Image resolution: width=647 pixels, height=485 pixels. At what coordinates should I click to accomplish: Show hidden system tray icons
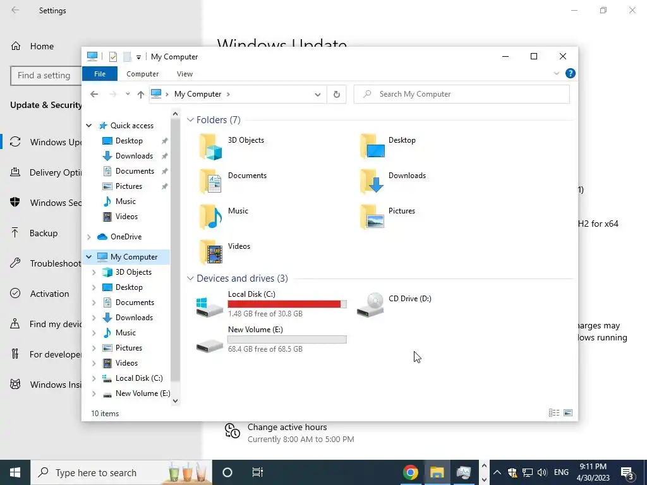(x=497, y=472)
